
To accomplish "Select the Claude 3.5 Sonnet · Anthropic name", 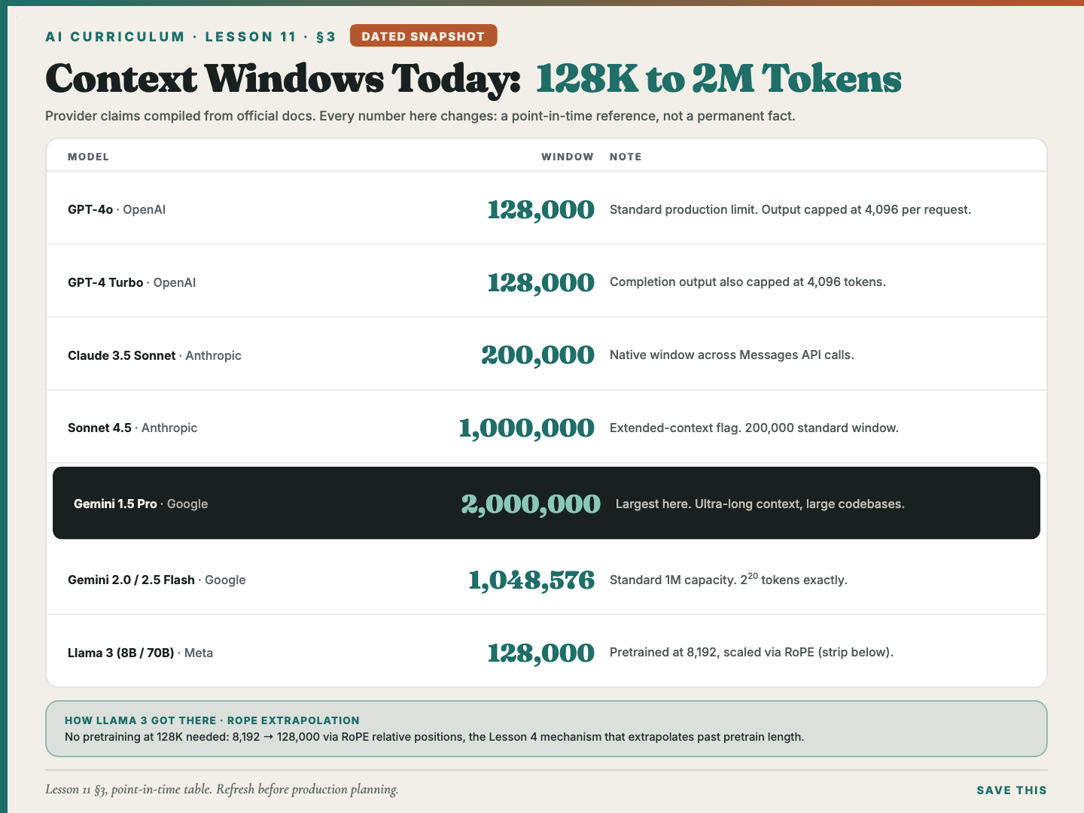I will point(154,355).
